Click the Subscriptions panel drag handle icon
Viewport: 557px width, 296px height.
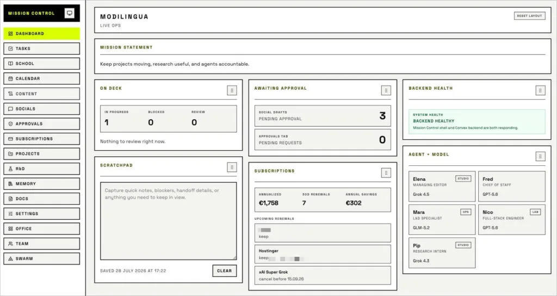coord(386,173)
